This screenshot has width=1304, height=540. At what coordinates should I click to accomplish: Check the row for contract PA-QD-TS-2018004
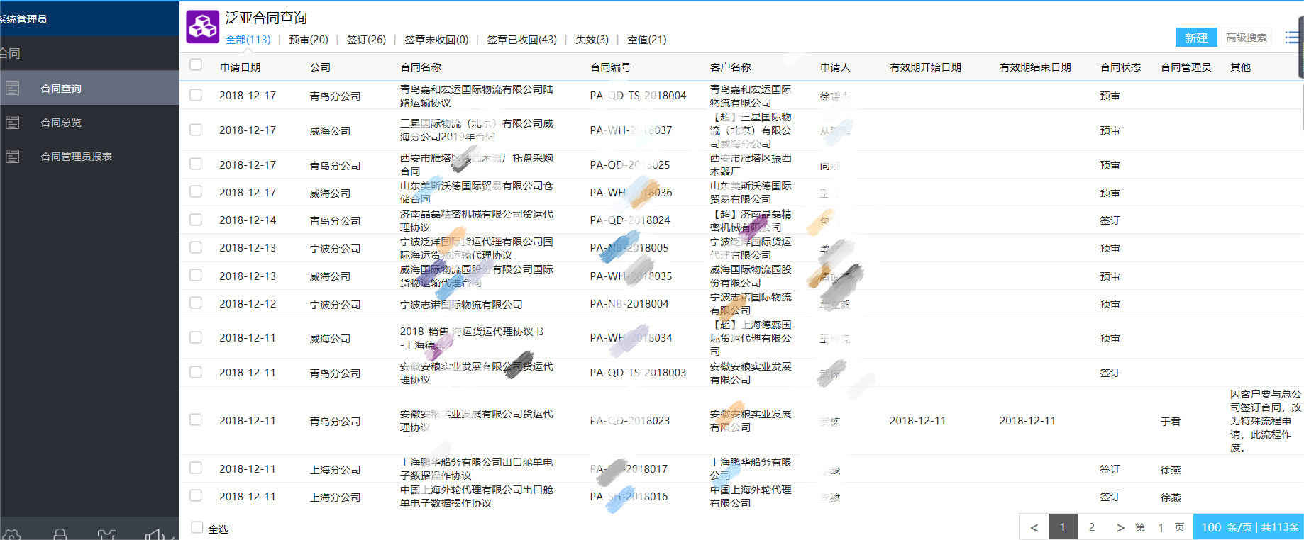(x=196, y=95)
